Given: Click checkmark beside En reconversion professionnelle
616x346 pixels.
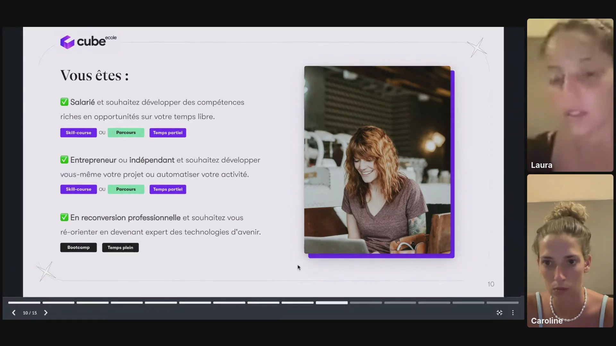Looking at the screenshot, I should (64, 217).
